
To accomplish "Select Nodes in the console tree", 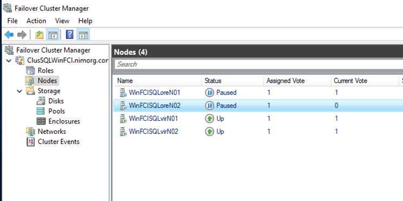I will click(47, 81).
